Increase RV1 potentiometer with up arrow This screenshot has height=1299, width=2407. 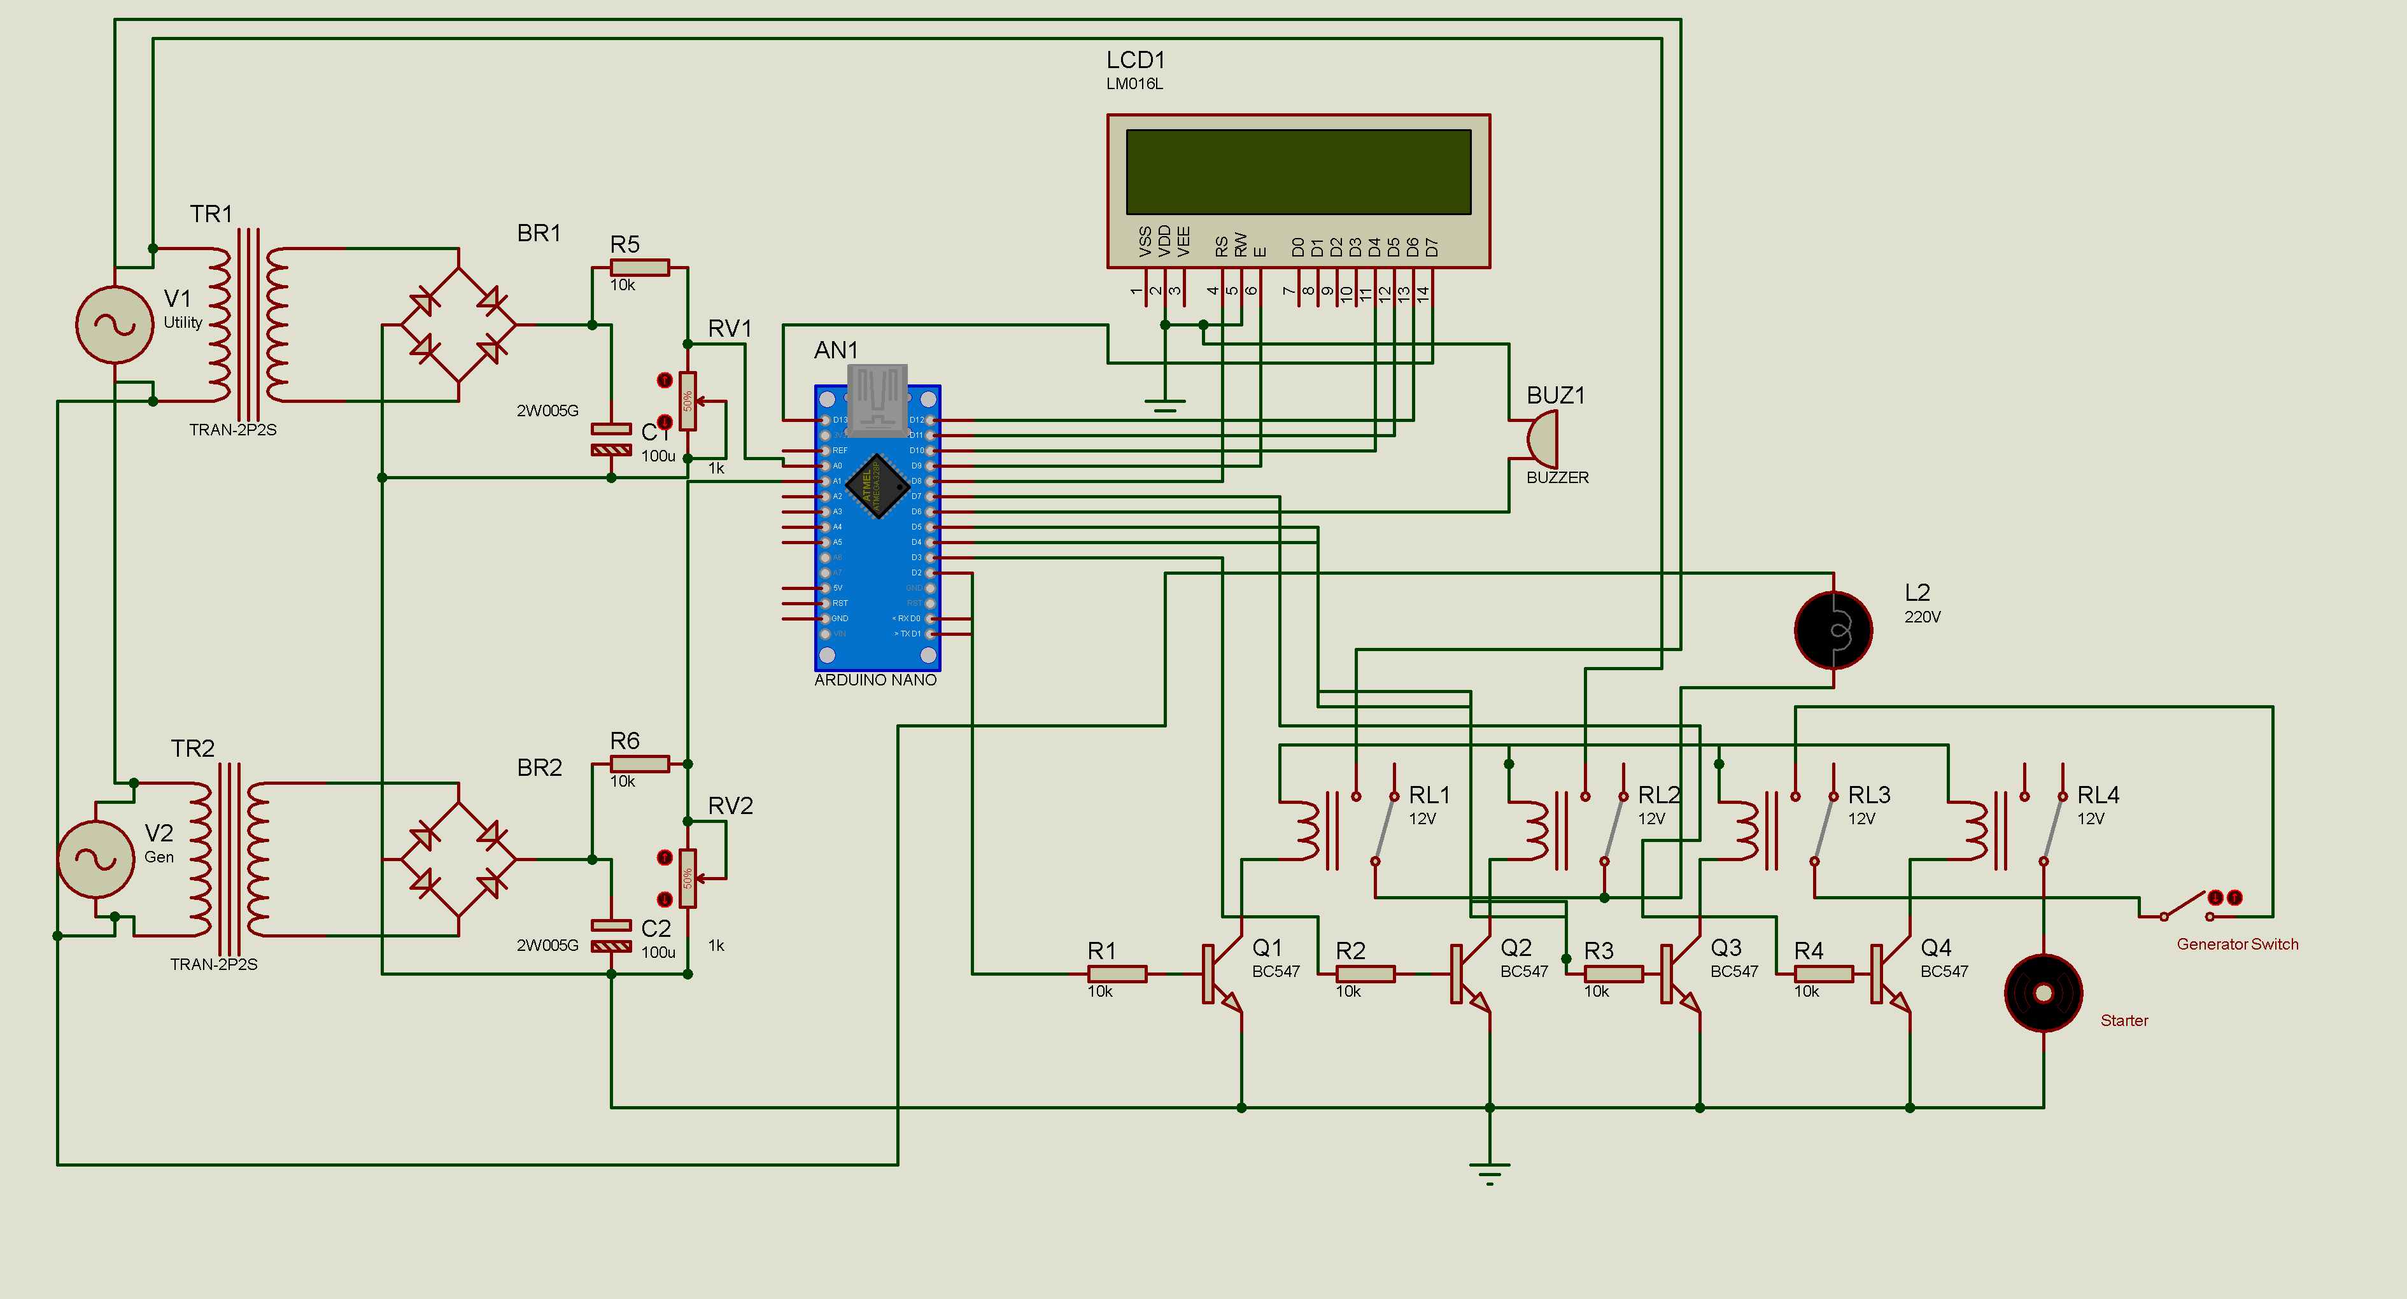665,380
